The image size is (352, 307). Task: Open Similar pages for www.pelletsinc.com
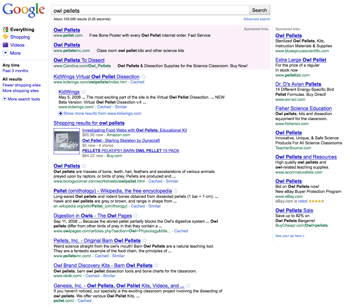point(118,256)
